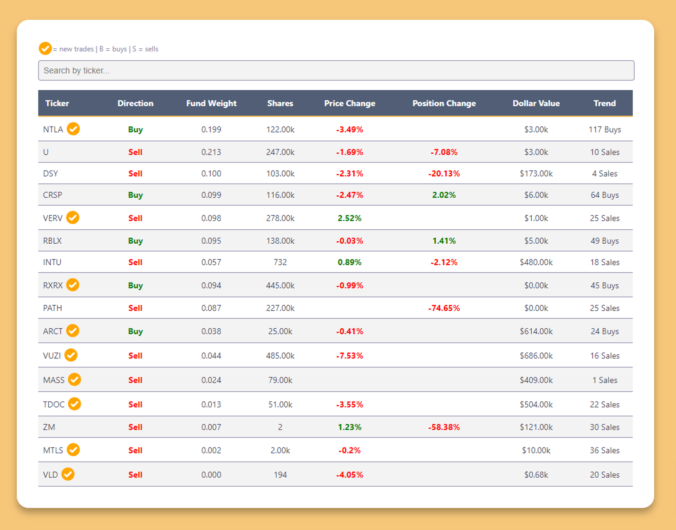
Task: Sort by the Shares column header
Action: [280, 103]
